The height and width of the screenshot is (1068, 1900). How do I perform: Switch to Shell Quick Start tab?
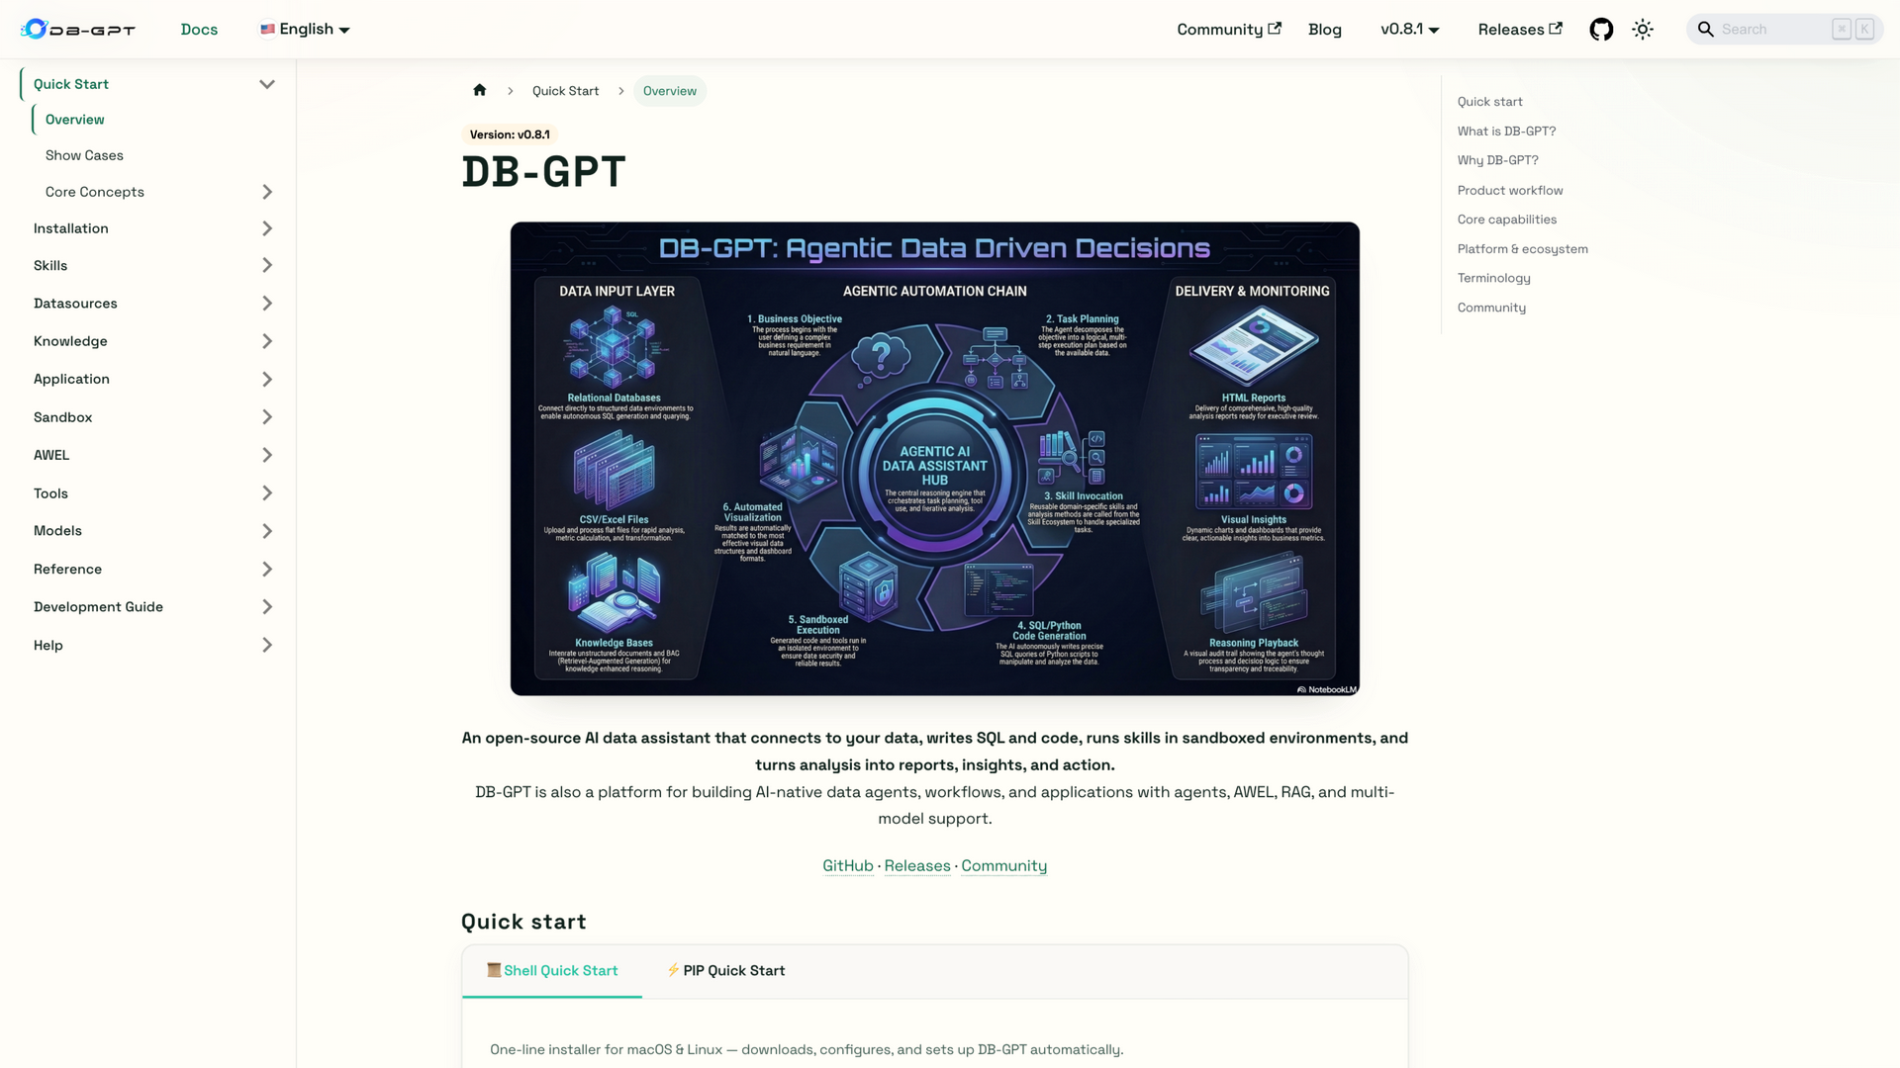(552, 971)
